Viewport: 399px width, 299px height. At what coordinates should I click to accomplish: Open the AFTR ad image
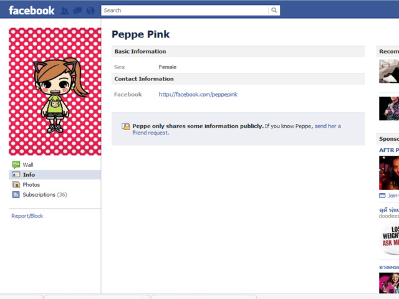389,173
